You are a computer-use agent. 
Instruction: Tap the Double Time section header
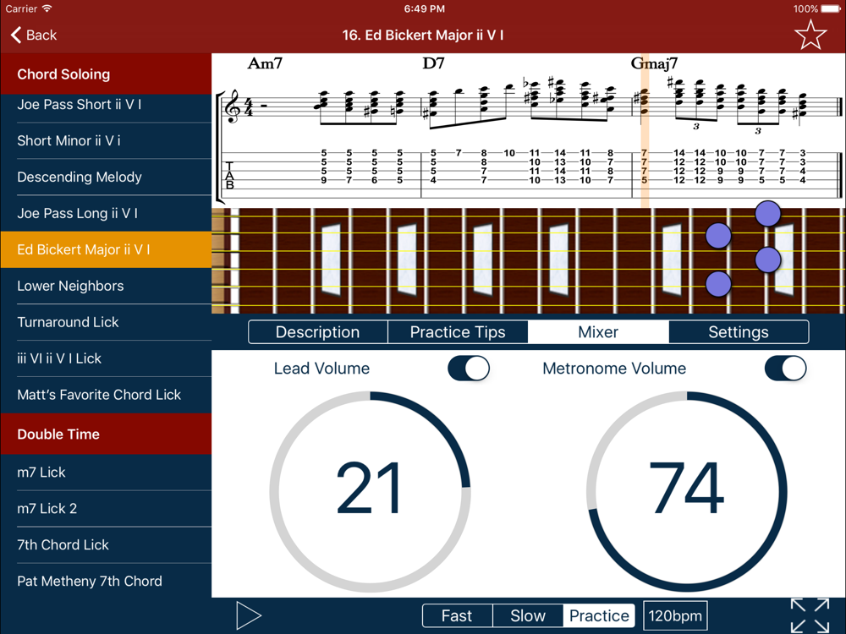pyautogui.click(x=106, y=434)
